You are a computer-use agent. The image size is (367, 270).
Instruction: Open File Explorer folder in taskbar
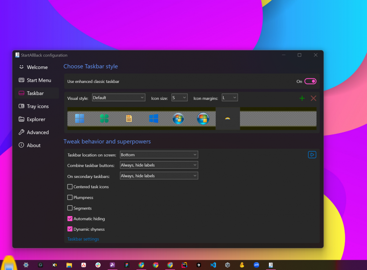pyautogui.click(x=69, y=265)
